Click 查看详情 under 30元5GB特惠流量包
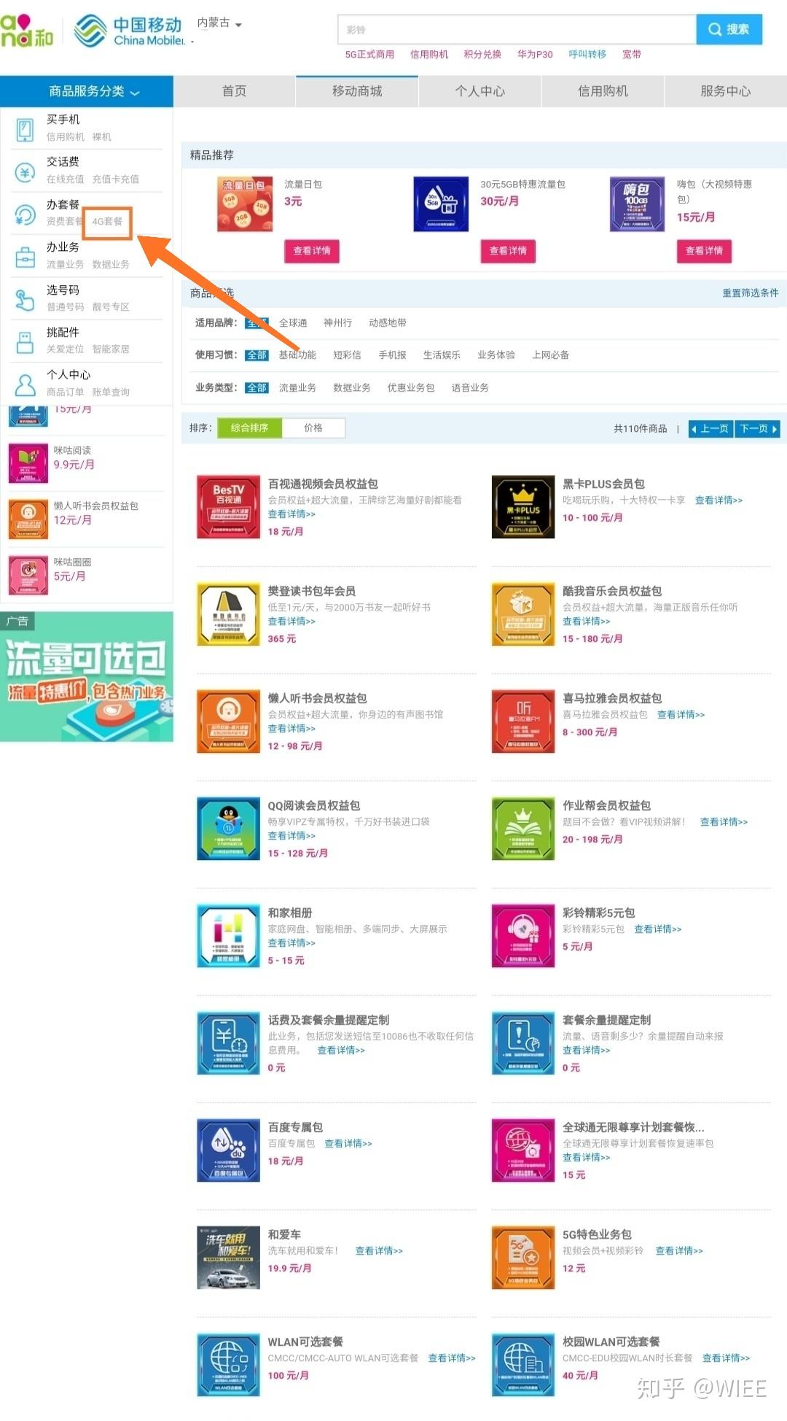Image resolution: width=787 pixels, height=1421 pixels. 508,251
